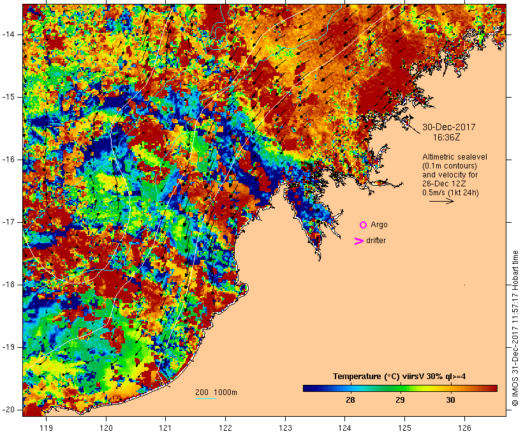Click the magenta drifter arrowhead legend marker
Viewport: 523px width, 434px height.
point(358,241)
